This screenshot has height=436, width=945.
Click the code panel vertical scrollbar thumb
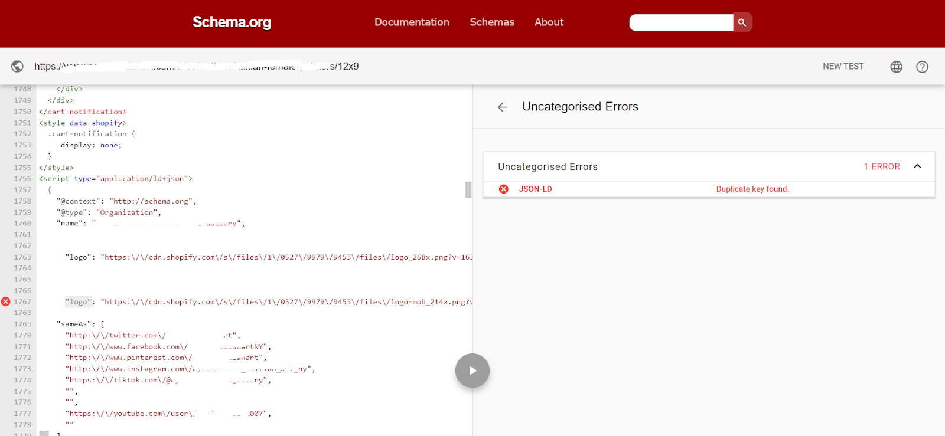468,190
